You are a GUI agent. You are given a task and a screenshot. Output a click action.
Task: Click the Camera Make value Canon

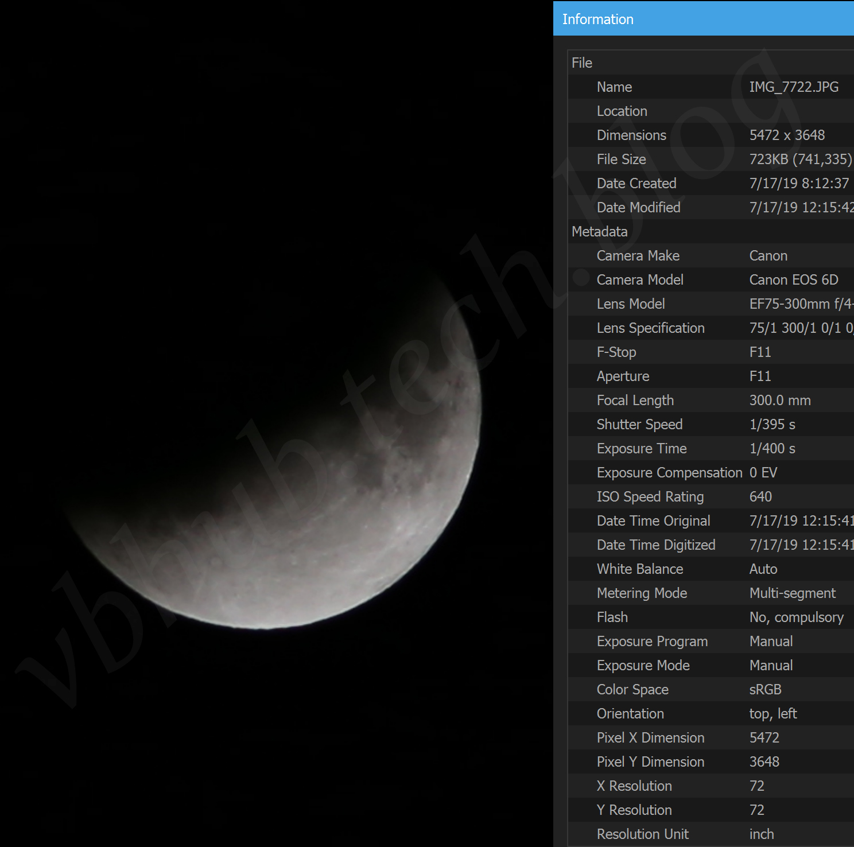(x=768, y=256)
